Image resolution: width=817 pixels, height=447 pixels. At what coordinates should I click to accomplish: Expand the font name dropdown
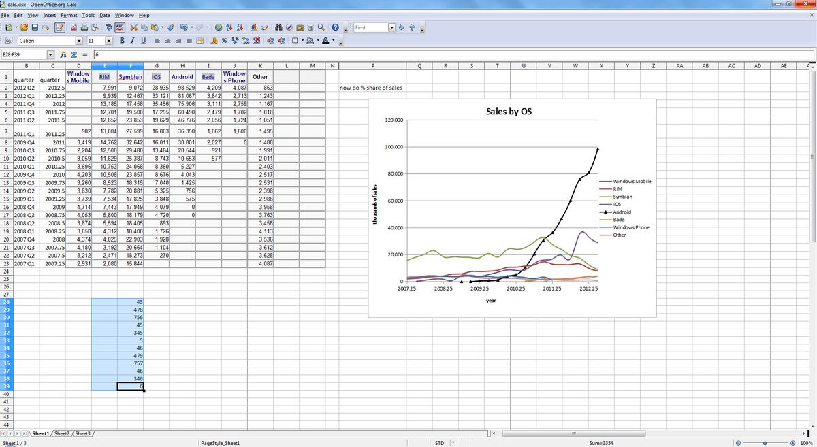click(80, 42)
